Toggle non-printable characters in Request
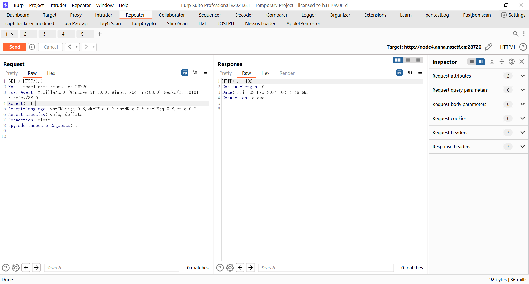This screenshot has height=284, width=529. pos(195,72)
